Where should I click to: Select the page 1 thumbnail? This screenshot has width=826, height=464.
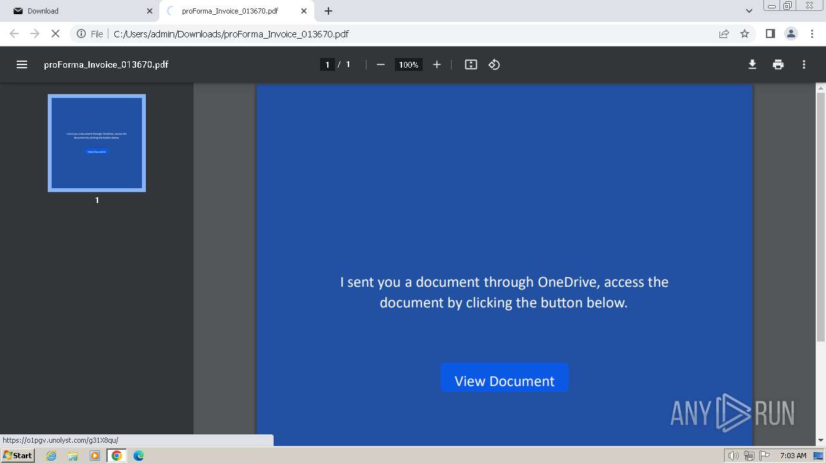[97, 143]
